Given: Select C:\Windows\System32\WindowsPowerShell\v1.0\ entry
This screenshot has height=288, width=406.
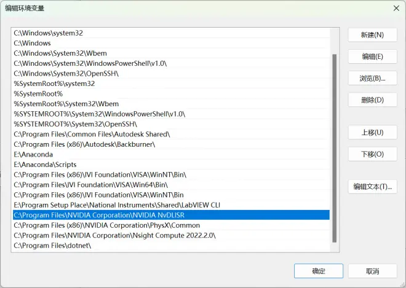Looking at the screenshot, I should 171,63.
